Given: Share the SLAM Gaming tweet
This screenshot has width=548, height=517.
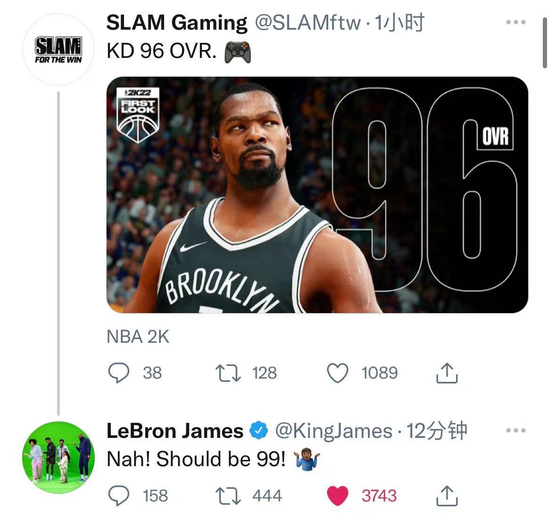Looking at the screenshot, I should 447,372.
